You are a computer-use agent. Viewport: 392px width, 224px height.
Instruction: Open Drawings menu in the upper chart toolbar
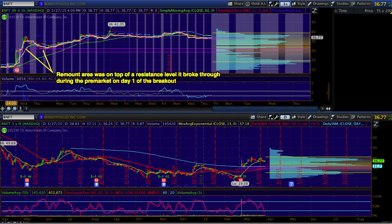318,3
